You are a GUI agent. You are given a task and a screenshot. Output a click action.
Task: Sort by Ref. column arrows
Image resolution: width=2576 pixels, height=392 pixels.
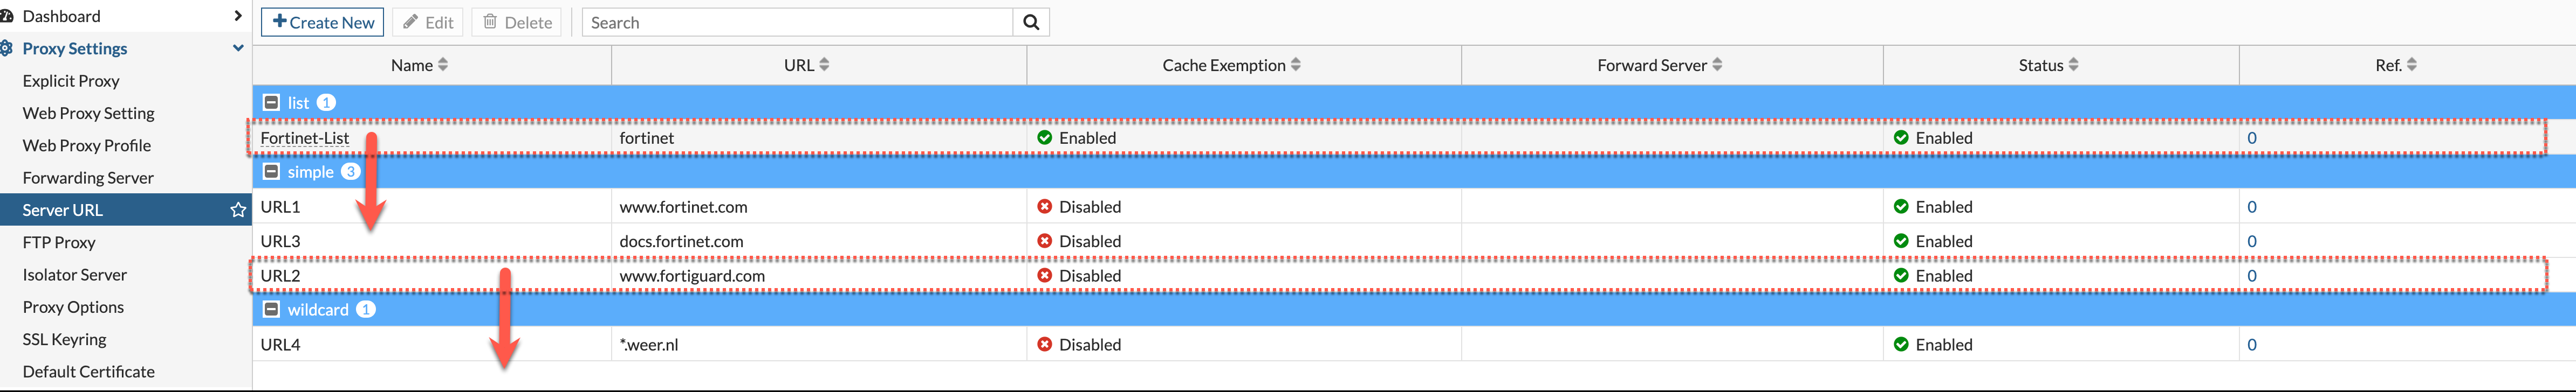(x=2411, y=65)
